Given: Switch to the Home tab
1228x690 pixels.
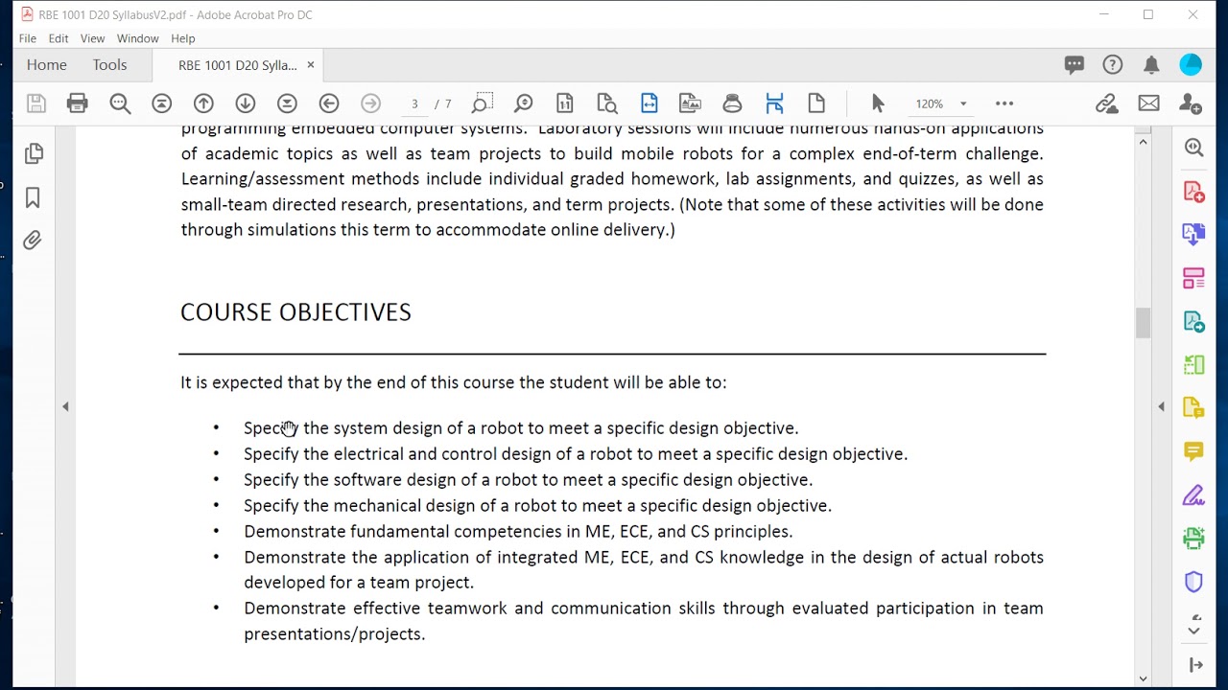Looking at the screenshot, I should pos(47,65).
